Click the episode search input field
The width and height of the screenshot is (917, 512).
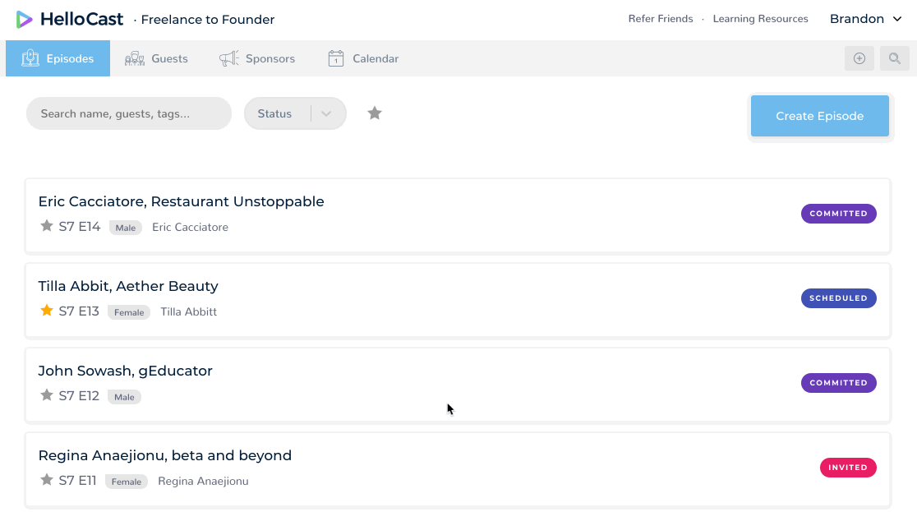coord(129,113)
